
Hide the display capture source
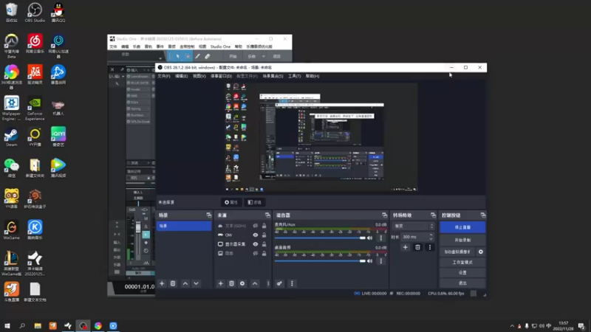256,244
